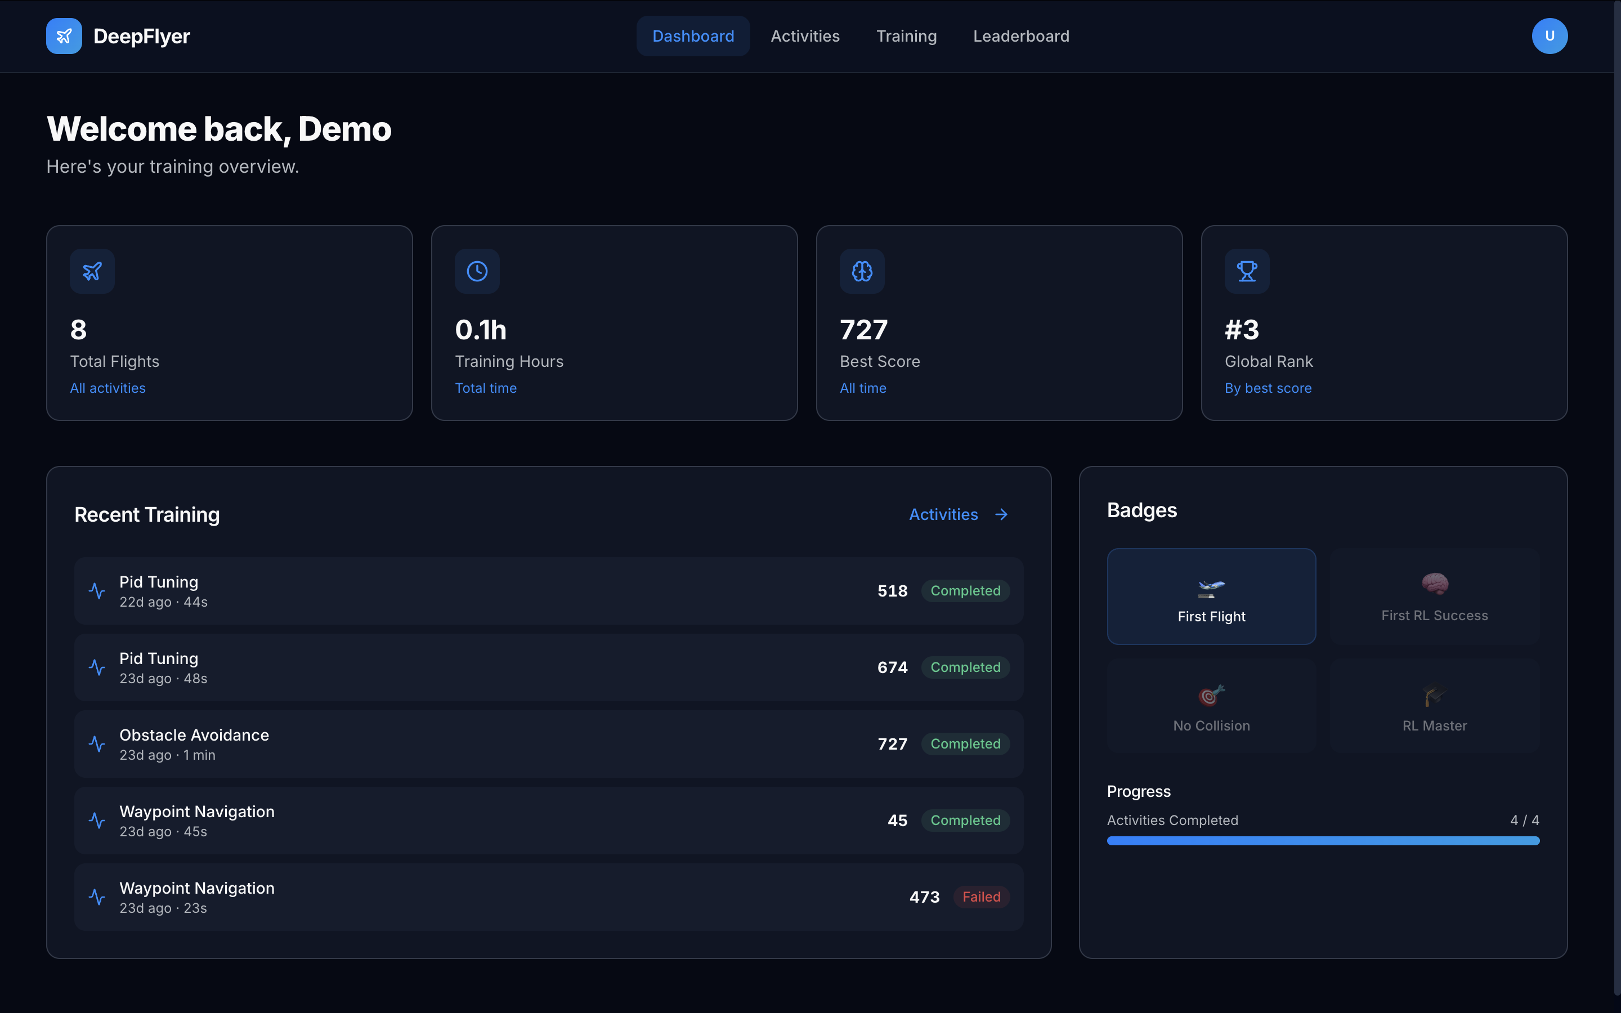Click the arrow icon next to Activities link
Screen dimensions: 1621x1013
(x=1001, y=514)
